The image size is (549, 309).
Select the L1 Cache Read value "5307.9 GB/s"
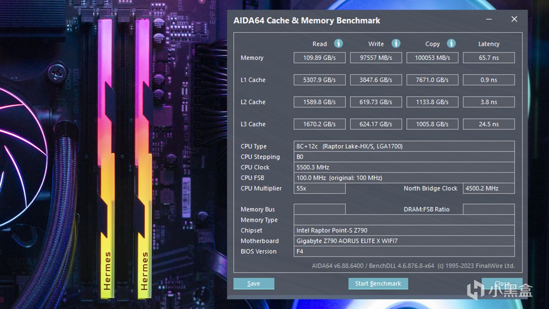tap(320, 80)
